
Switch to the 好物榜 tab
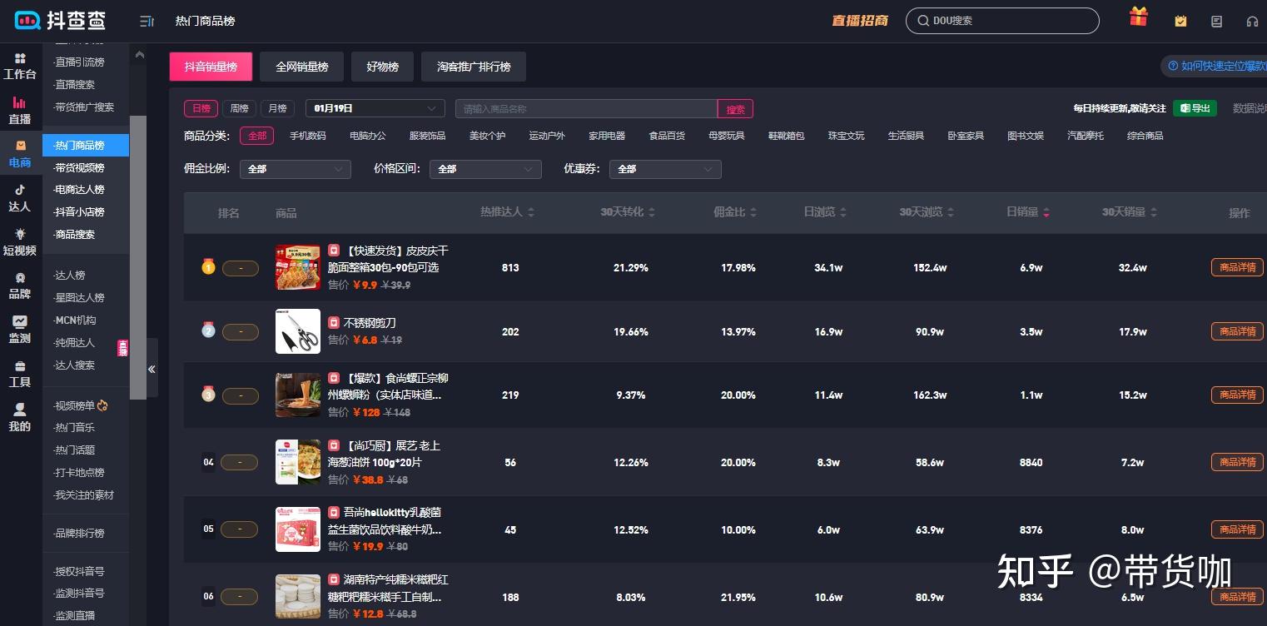tap(383, 67)
